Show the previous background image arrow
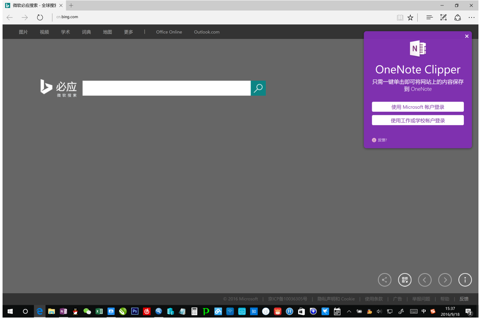 pos(425,280)
